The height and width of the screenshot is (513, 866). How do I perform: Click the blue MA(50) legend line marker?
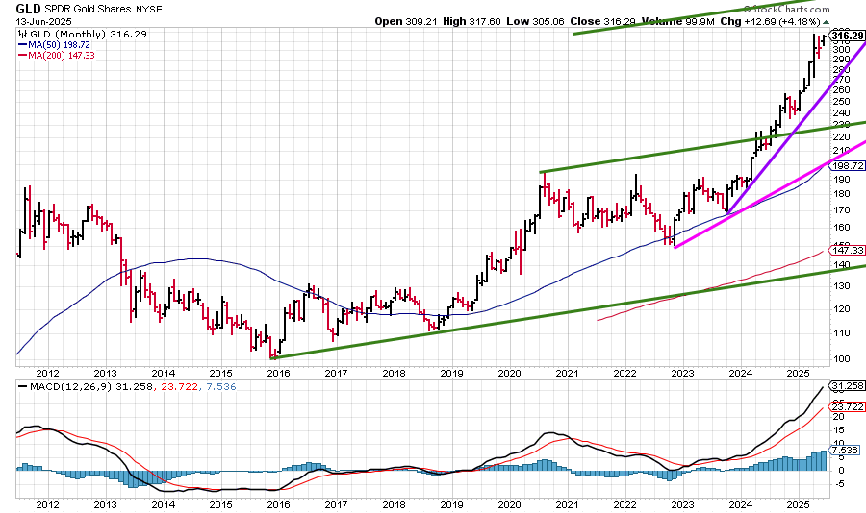[x=23, y=45]
